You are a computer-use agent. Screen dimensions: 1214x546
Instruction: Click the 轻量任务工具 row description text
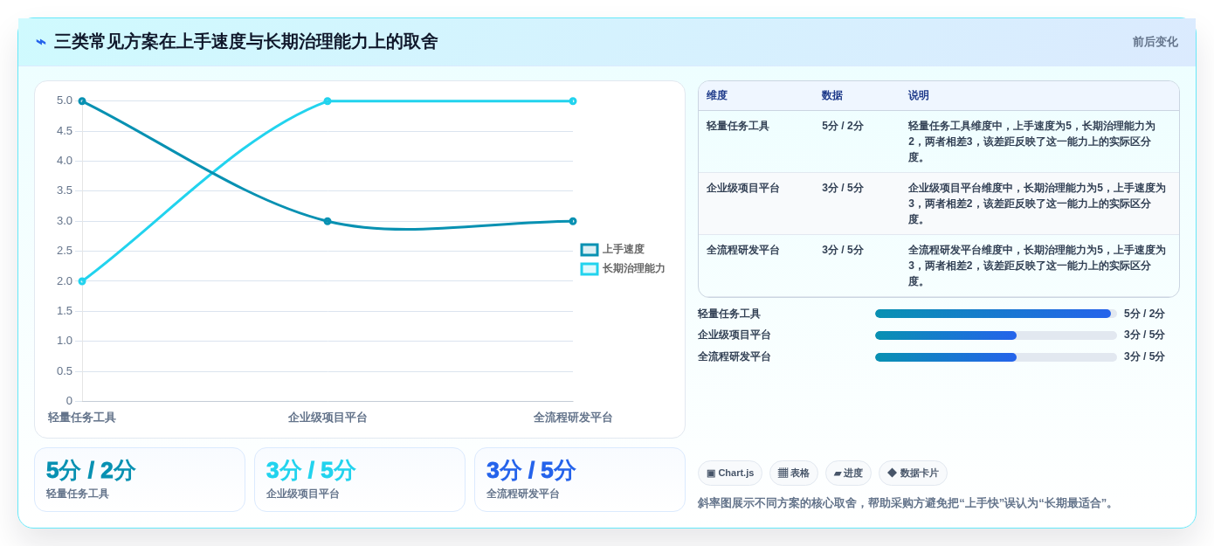(1031, 142)
